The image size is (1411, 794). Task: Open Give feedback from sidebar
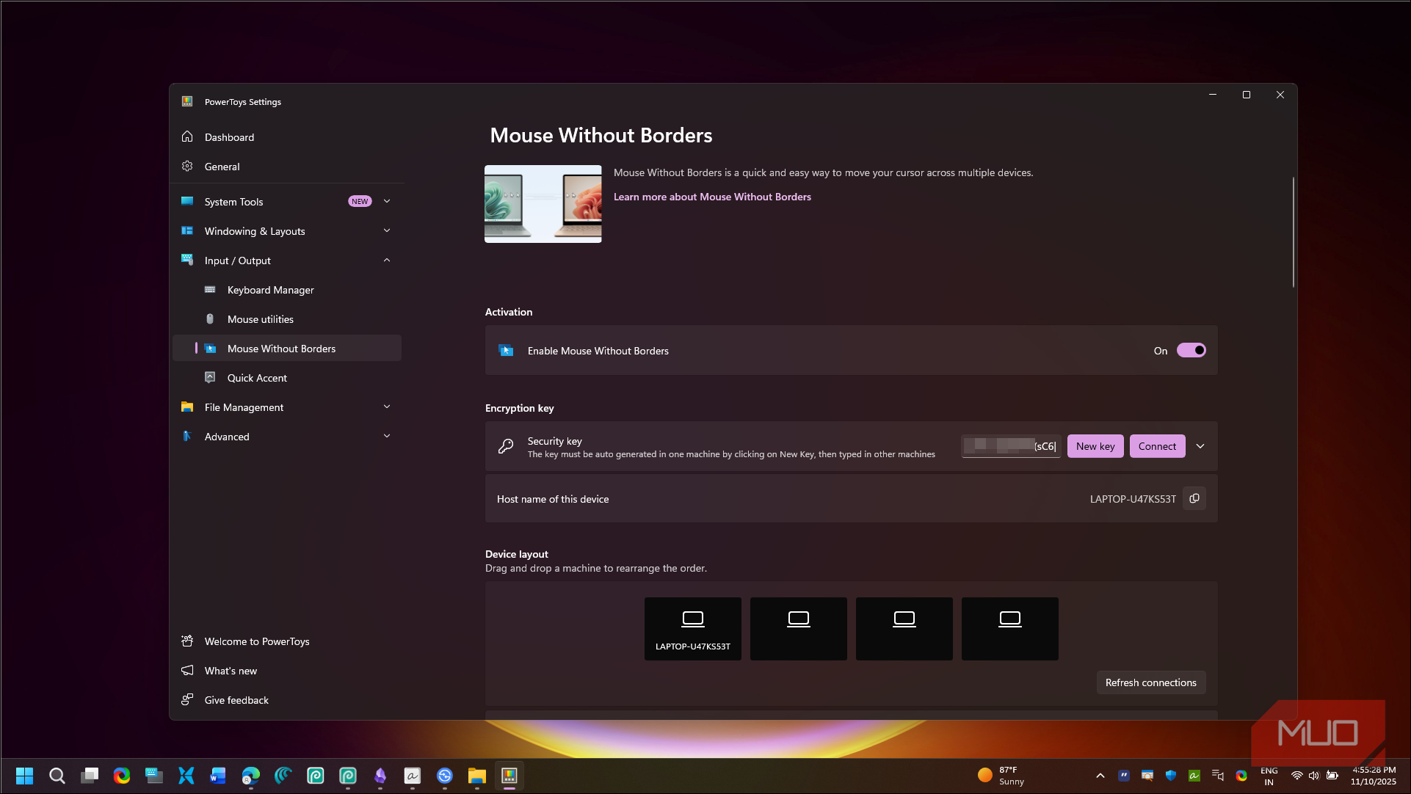236,700
